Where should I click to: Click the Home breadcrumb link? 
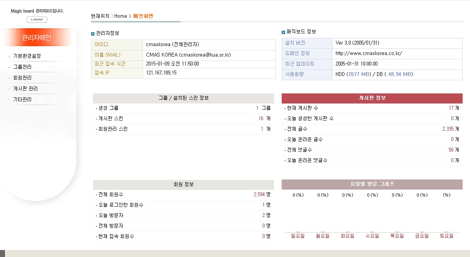tap(120, 16)
